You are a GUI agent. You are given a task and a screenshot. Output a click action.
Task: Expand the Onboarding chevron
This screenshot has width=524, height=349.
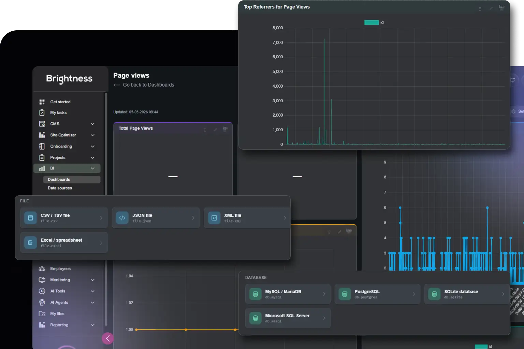coord(92,146)
